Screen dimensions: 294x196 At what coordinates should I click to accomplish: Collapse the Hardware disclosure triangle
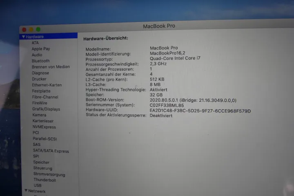coord(23,37)
